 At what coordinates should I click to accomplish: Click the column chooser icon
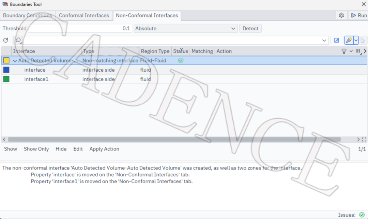358,51
